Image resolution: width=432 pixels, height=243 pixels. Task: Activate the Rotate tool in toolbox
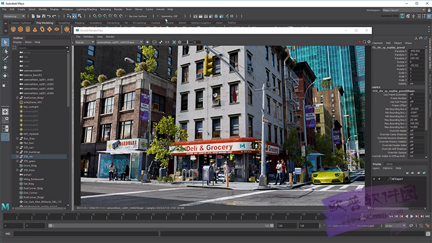coord(5,76)
